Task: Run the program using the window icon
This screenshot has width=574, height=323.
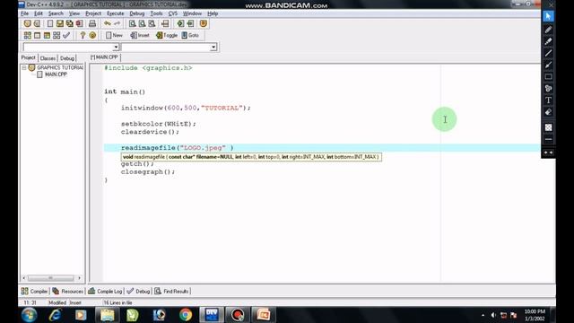Action: click(x=37, y=36)
